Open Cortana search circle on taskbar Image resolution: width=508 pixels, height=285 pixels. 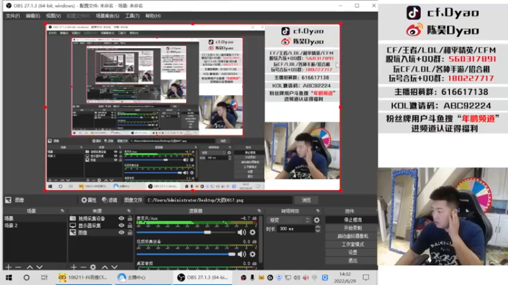pyautogui.click(x=27, y=277)
